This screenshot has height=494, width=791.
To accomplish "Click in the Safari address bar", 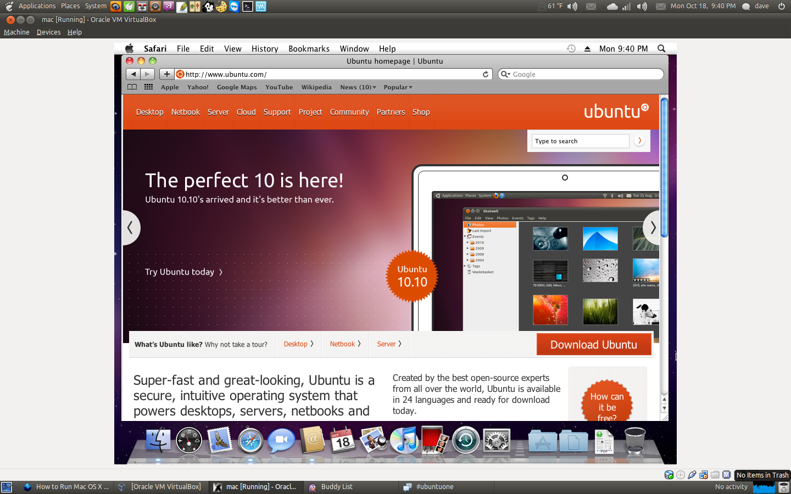I will click(333, 74).
